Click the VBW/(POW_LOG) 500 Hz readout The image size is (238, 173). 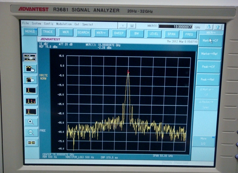pos(80,157)
